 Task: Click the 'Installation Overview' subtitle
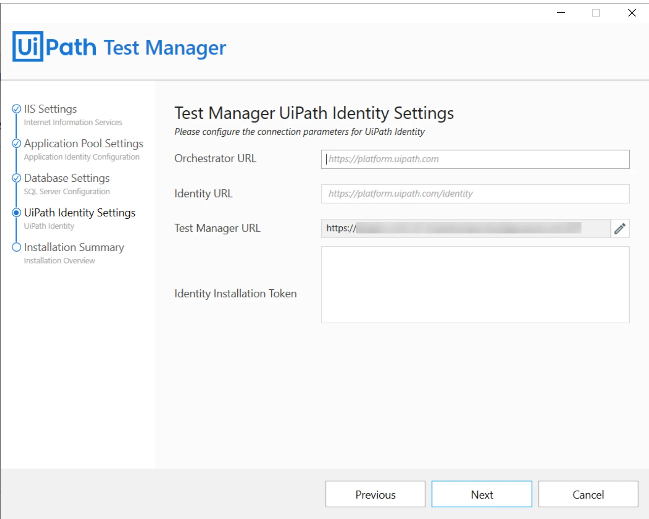[59, 260]
